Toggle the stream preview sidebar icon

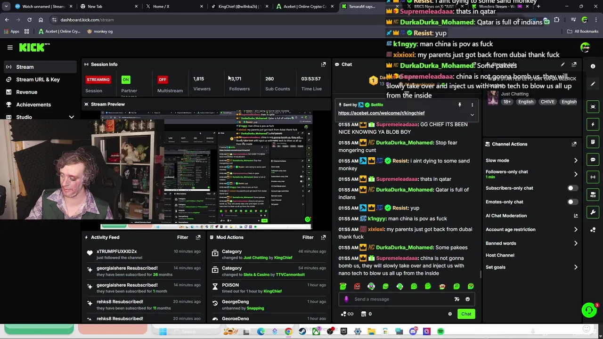pos(593,107)
